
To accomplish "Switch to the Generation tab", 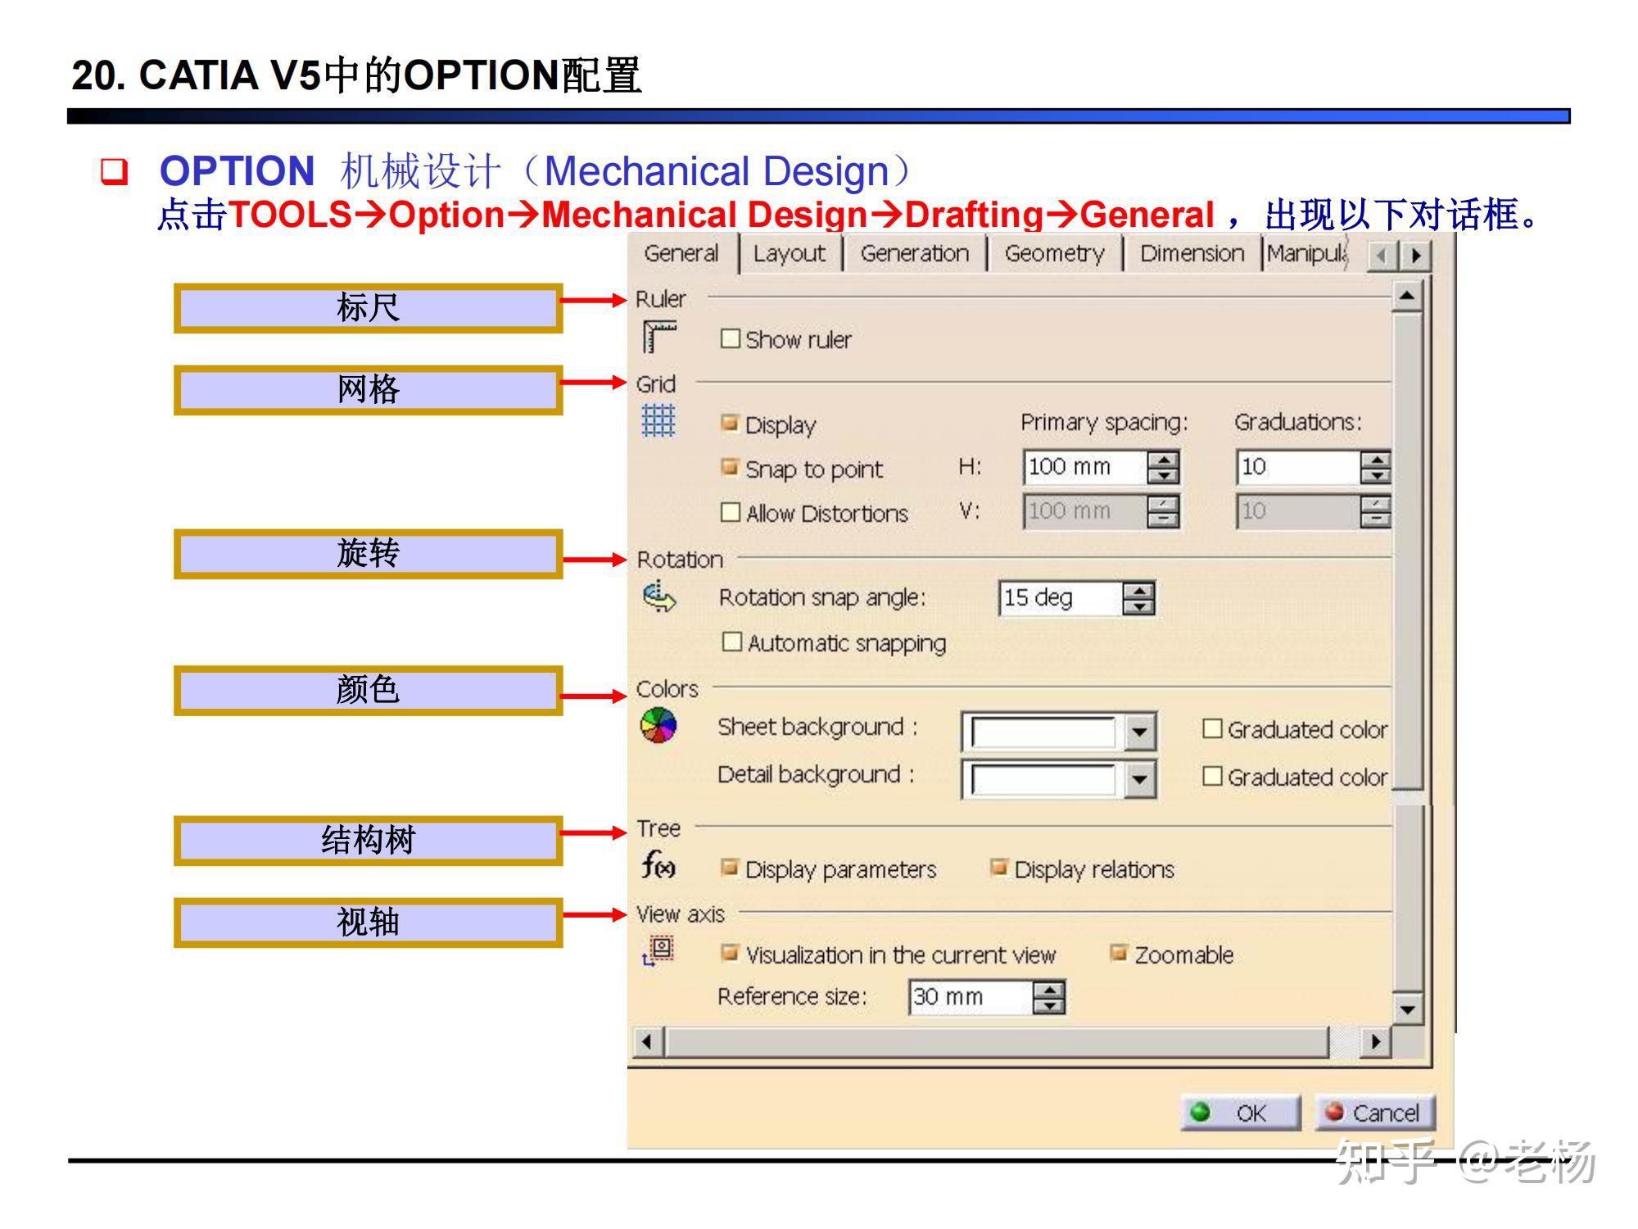I will tap(915, 254).
